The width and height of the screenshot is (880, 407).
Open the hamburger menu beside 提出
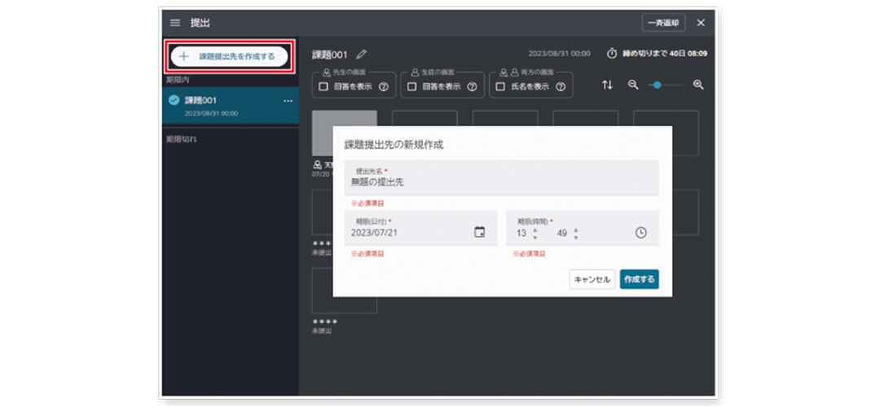[x=174, y=22]
